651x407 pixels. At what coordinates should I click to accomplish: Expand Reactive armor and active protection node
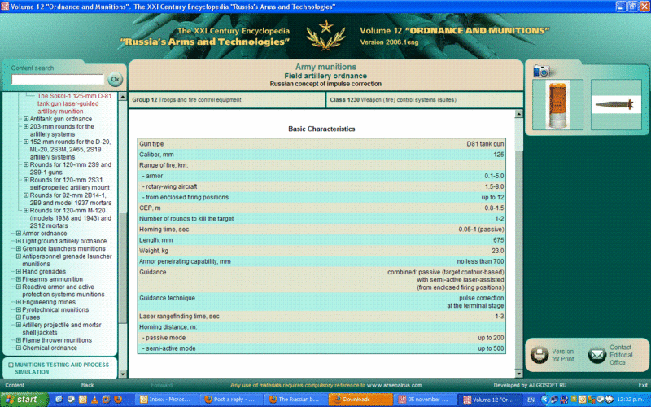[x=18, y=287]
